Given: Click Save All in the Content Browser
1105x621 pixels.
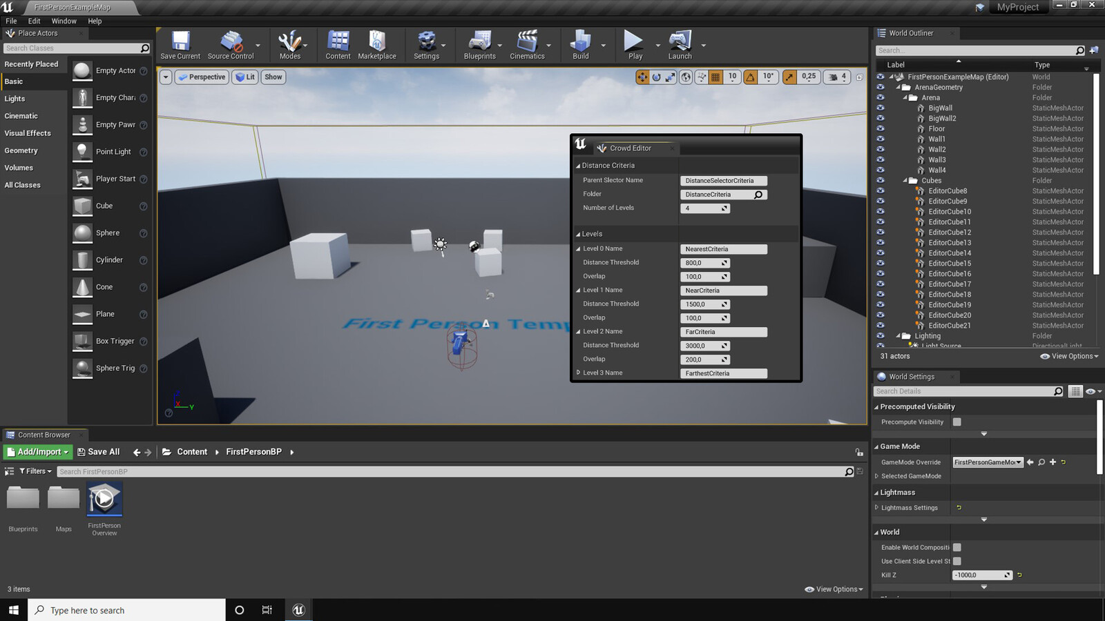Looking at the screenshot, I should (x=99, y=451).
